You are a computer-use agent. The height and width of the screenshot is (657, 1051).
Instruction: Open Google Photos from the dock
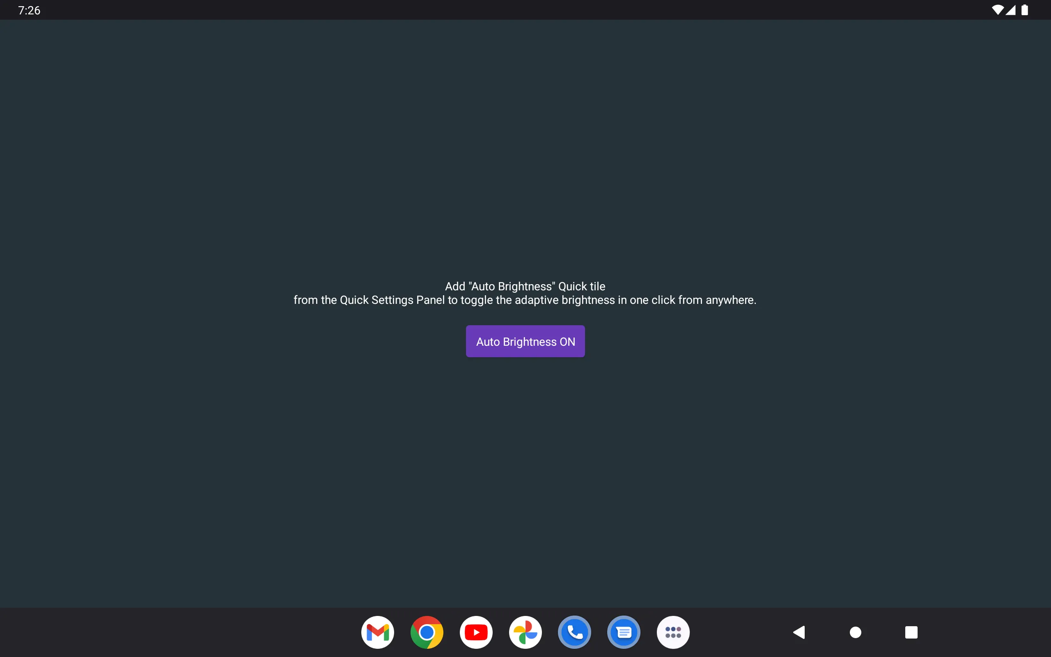click(x=525, y=632)
